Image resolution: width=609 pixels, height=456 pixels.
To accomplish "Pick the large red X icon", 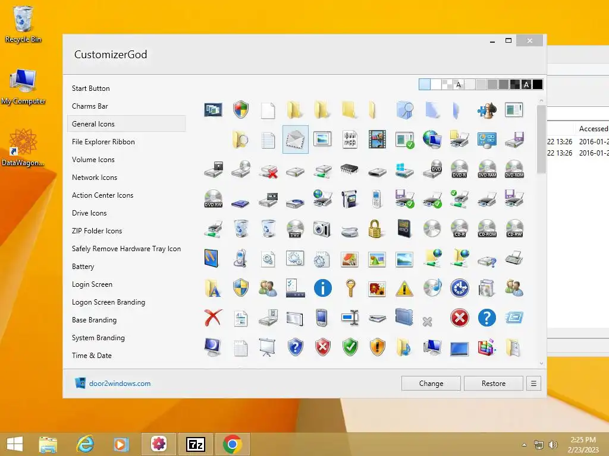I will tap(214, 318).
